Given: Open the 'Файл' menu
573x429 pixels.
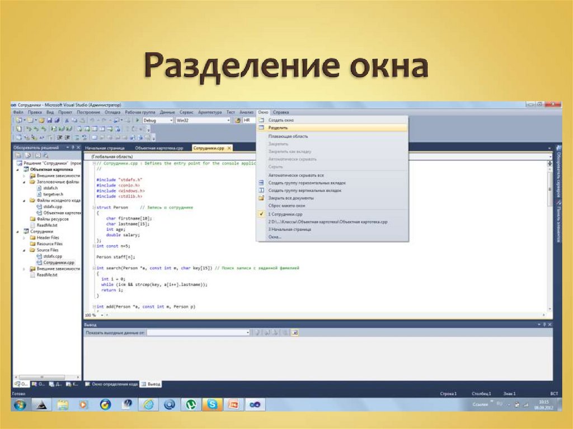Looking at the screenshot, I should 18,112.
